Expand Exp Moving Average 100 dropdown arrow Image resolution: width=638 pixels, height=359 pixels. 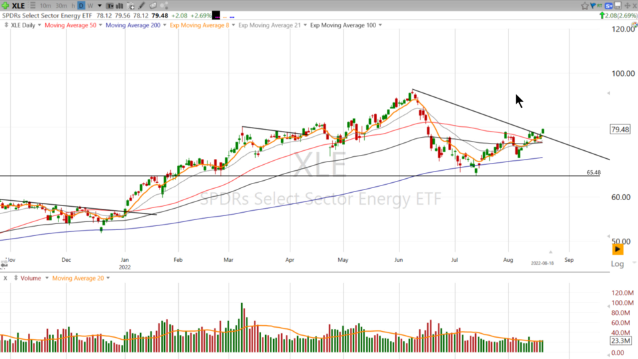click(x=380, y=25)
